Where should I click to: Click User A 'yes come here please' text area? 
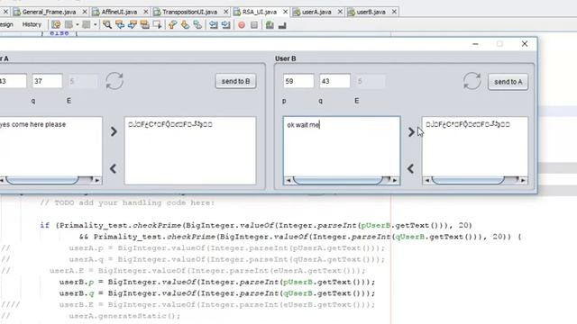pyautogui.click(x=50, y=147)
